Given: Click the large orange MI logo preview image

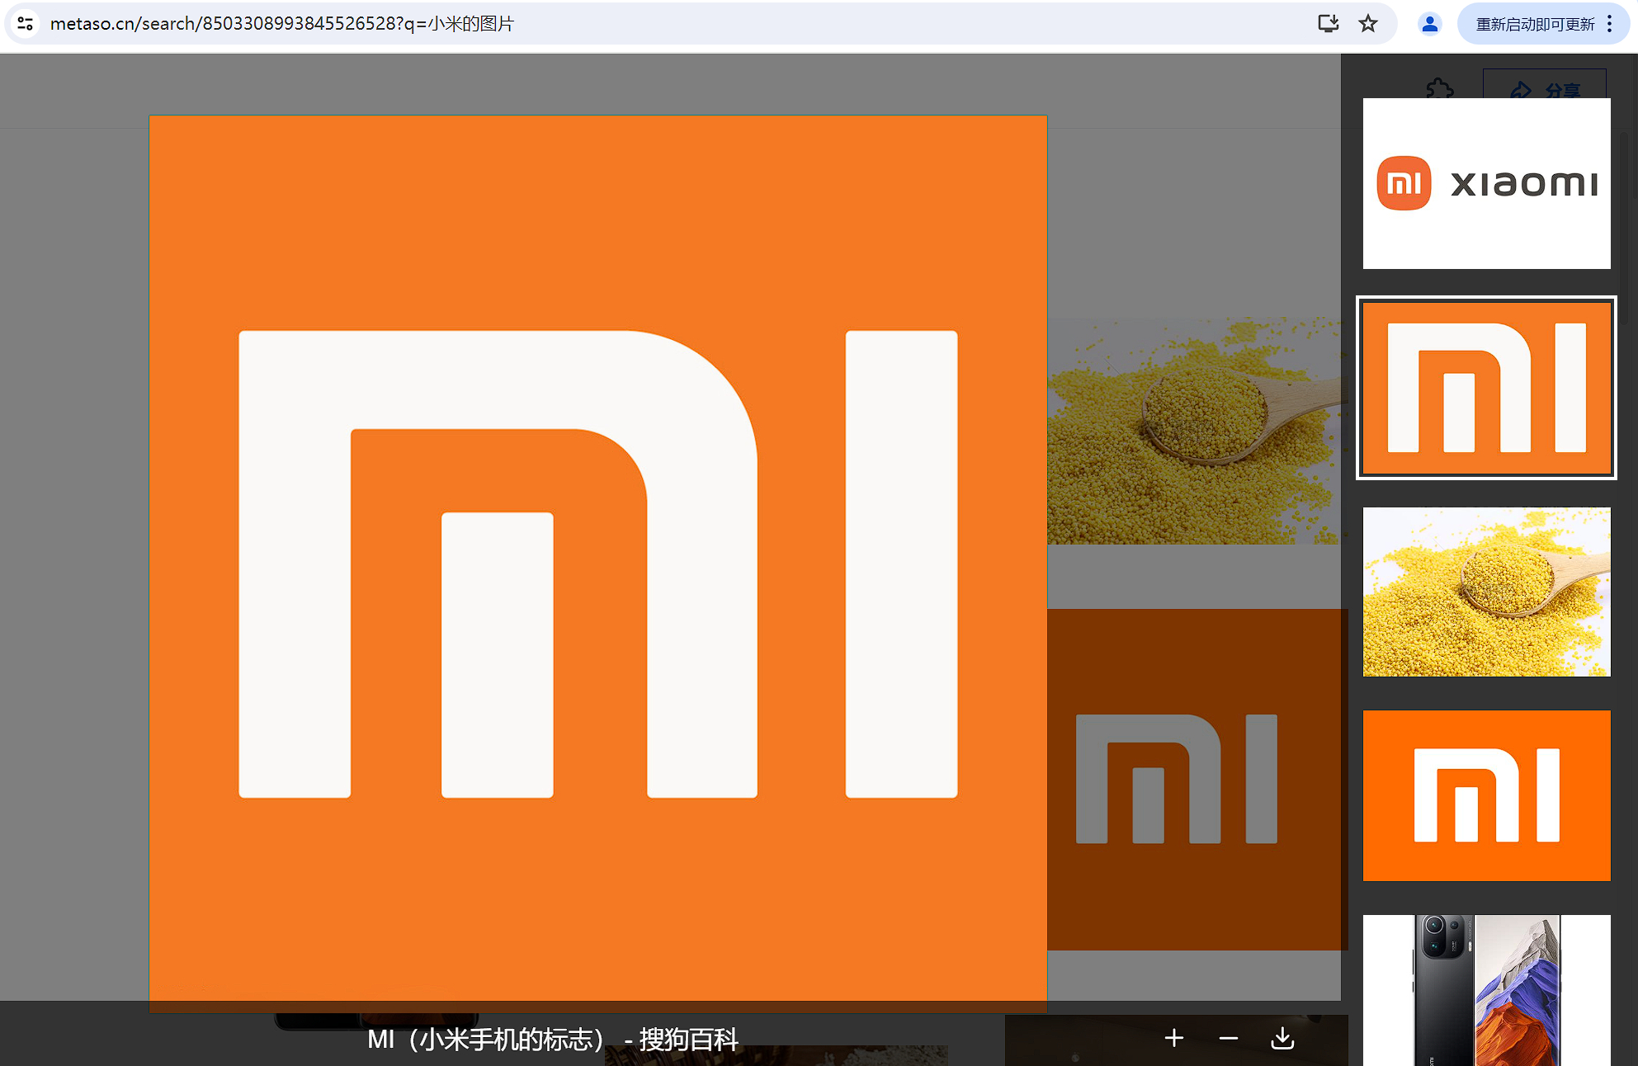Looking at the screenshot, I should (x=598, y=564).
